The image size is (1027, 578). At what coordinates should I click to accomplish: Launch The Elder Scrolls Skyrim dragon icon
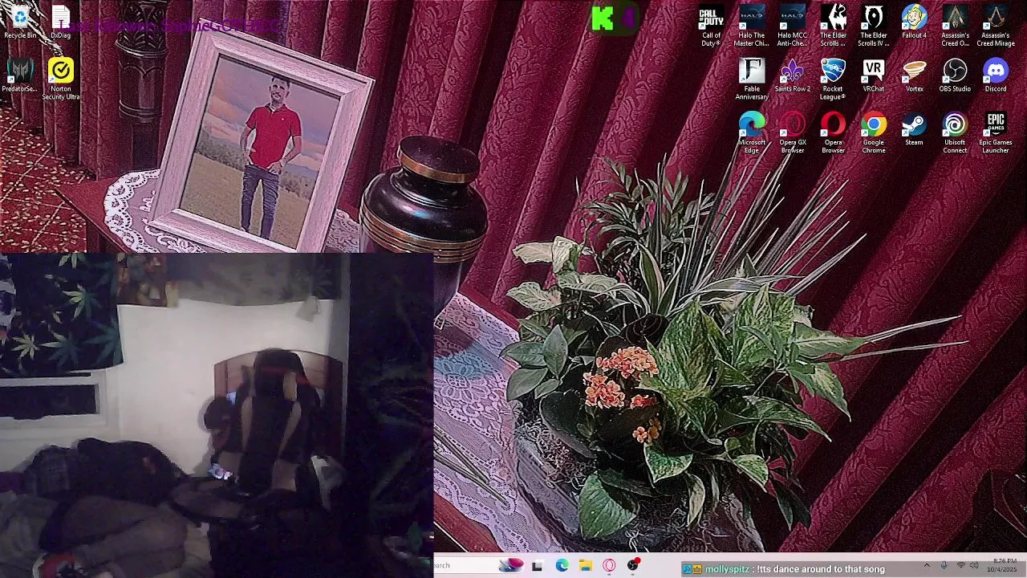[833, 26]
